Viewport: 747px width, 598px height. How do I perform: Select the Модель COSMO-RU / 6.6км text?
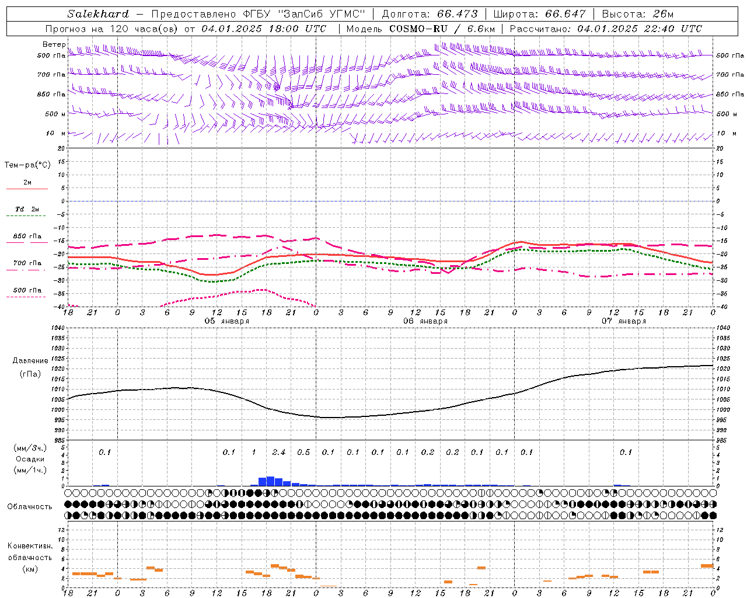[x=421, y=29]
